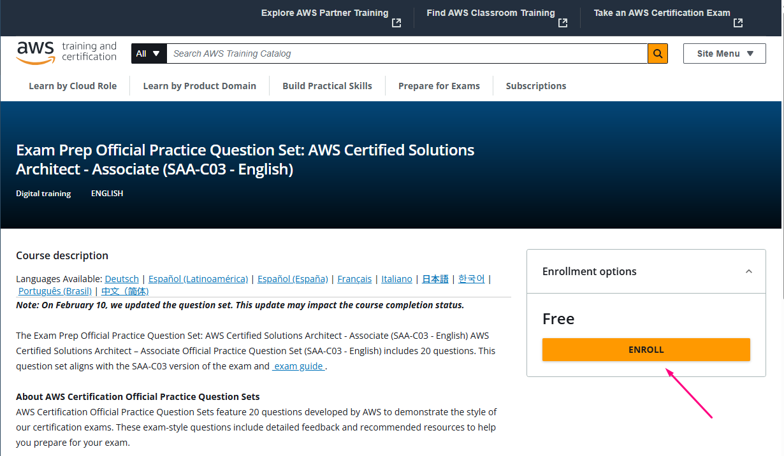This screenshot has height=456, width=784.
Task: Open Find AWS Classroom Training link
Action: click(x=497, y=17)
